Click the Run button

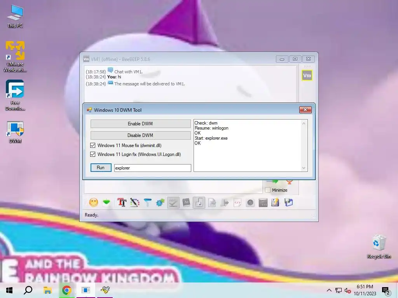(x=101, y=168)
